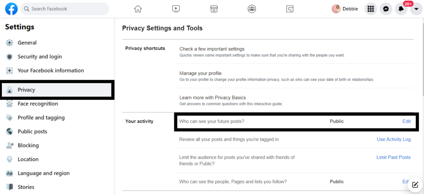Click the General settings gear icon
The image size is (424, 194).
pos(10,43)
